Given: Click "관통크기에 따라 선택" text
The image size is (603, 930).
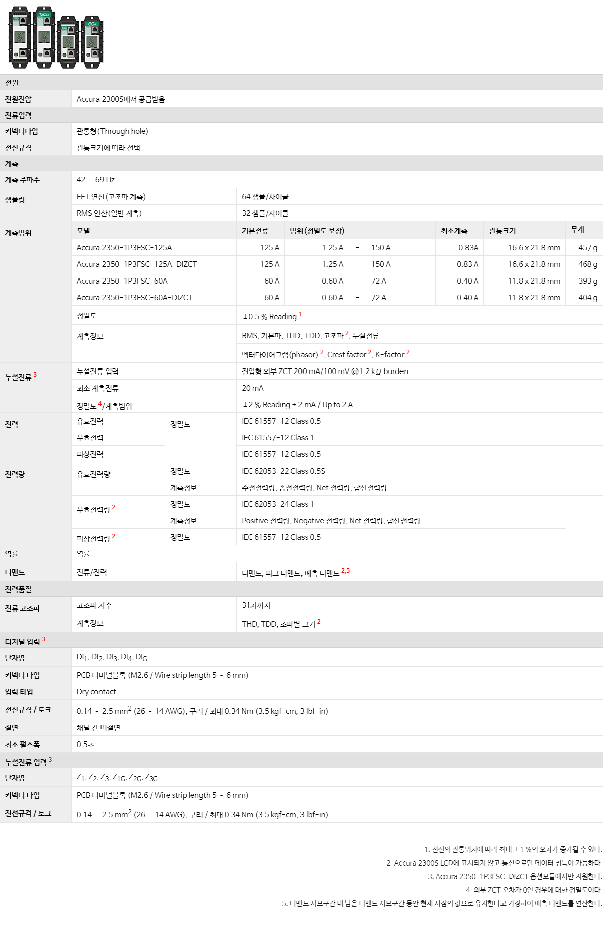Looking at the screenshot, I should click(109, 148).
